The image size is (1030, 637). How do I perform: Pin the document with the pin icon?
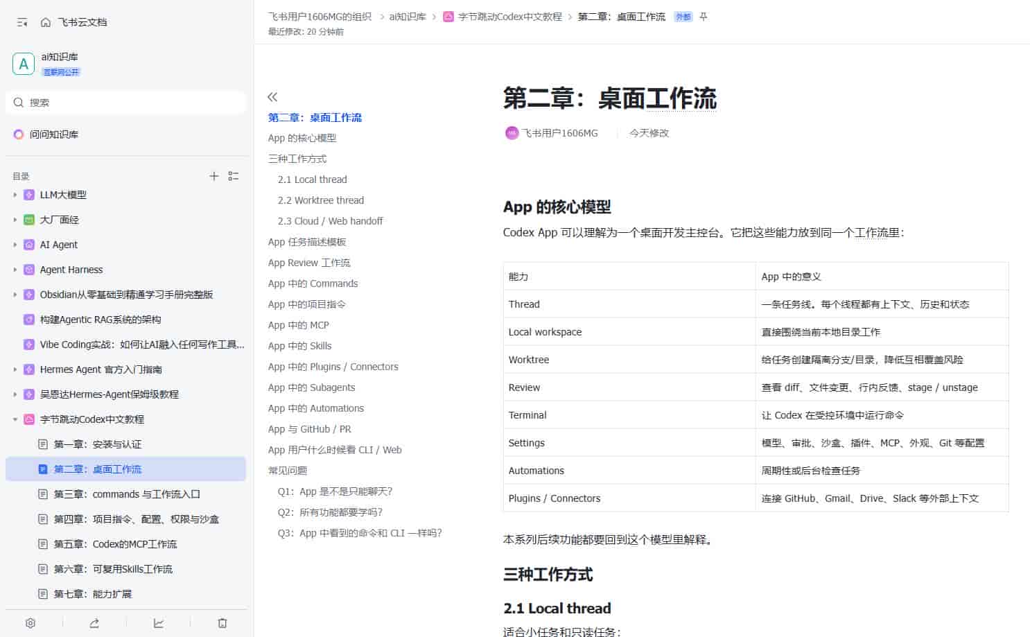pos(704,17)
